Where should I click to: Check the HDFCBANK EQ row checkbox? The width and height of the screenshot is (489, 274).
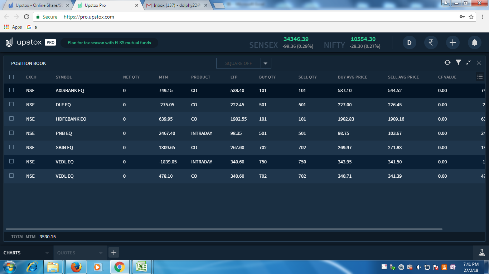pyautogui.click(x=11, y=118)
